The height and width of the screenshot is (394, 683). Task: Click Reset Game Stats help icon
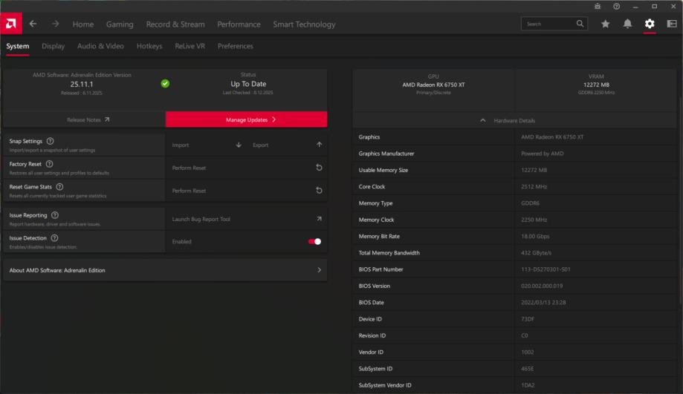(x=59, y=186)
